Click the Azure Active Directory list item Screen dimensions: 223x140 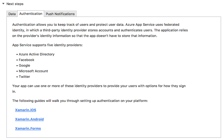coord(37,54)
